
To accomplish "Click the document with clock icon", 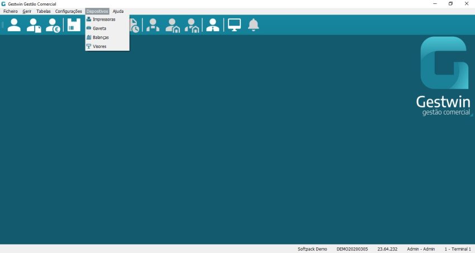I will (x=135, y=26).
